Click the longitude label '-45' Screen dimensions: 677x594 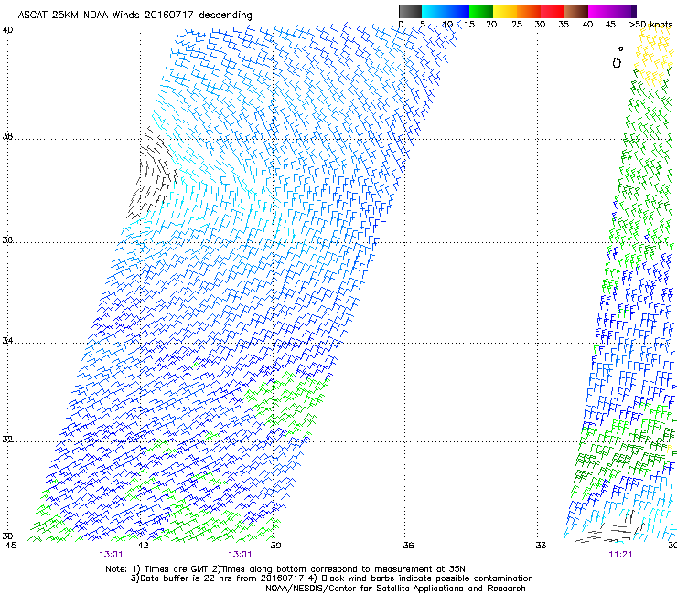coord(8,546)
